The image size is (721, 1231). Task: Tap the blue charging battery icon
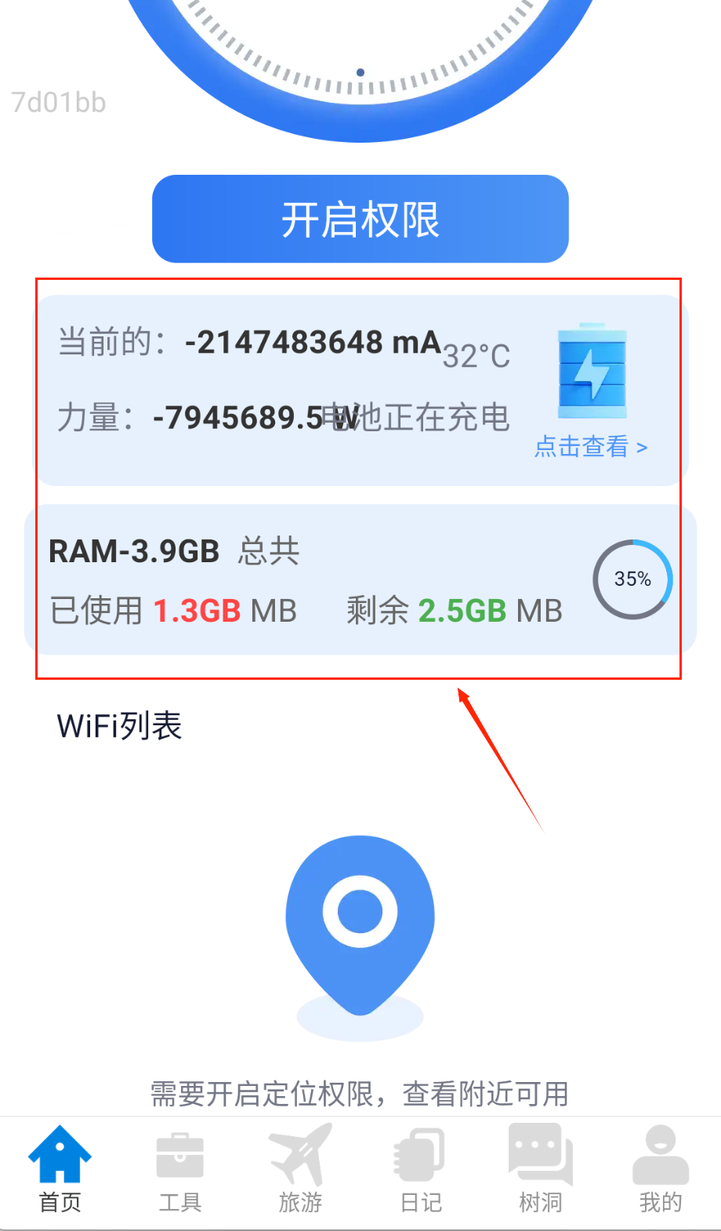(x=592, y=371)
